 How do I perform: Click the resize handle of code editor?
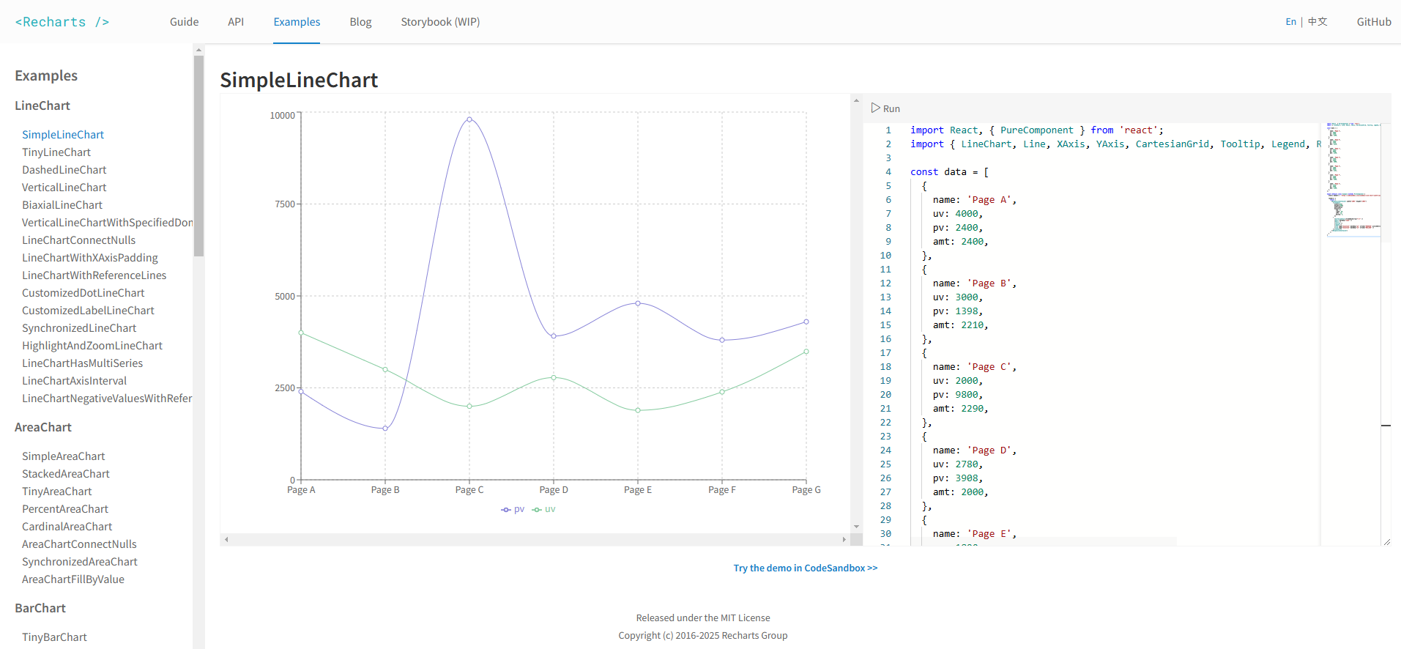point(1386,542)
